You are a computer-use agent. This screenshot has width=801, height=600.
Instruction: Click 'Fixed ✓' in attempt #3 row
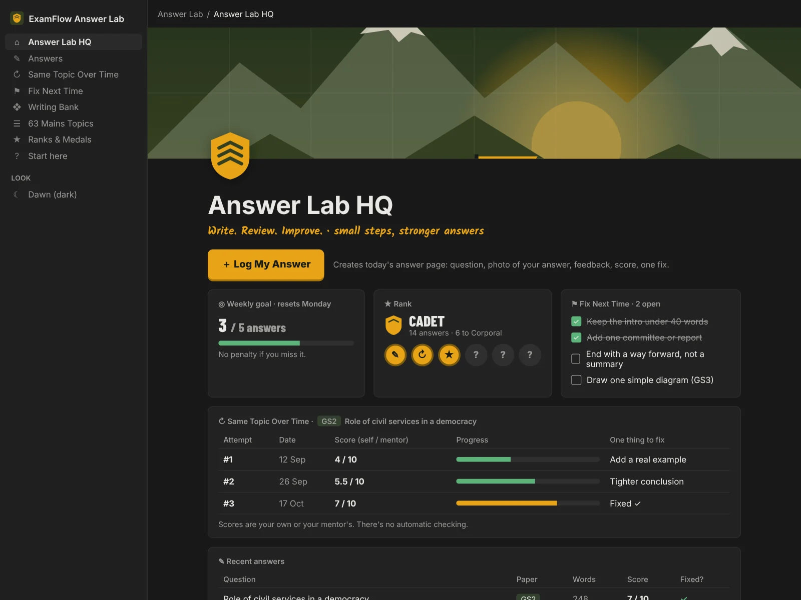coord(625,503)
